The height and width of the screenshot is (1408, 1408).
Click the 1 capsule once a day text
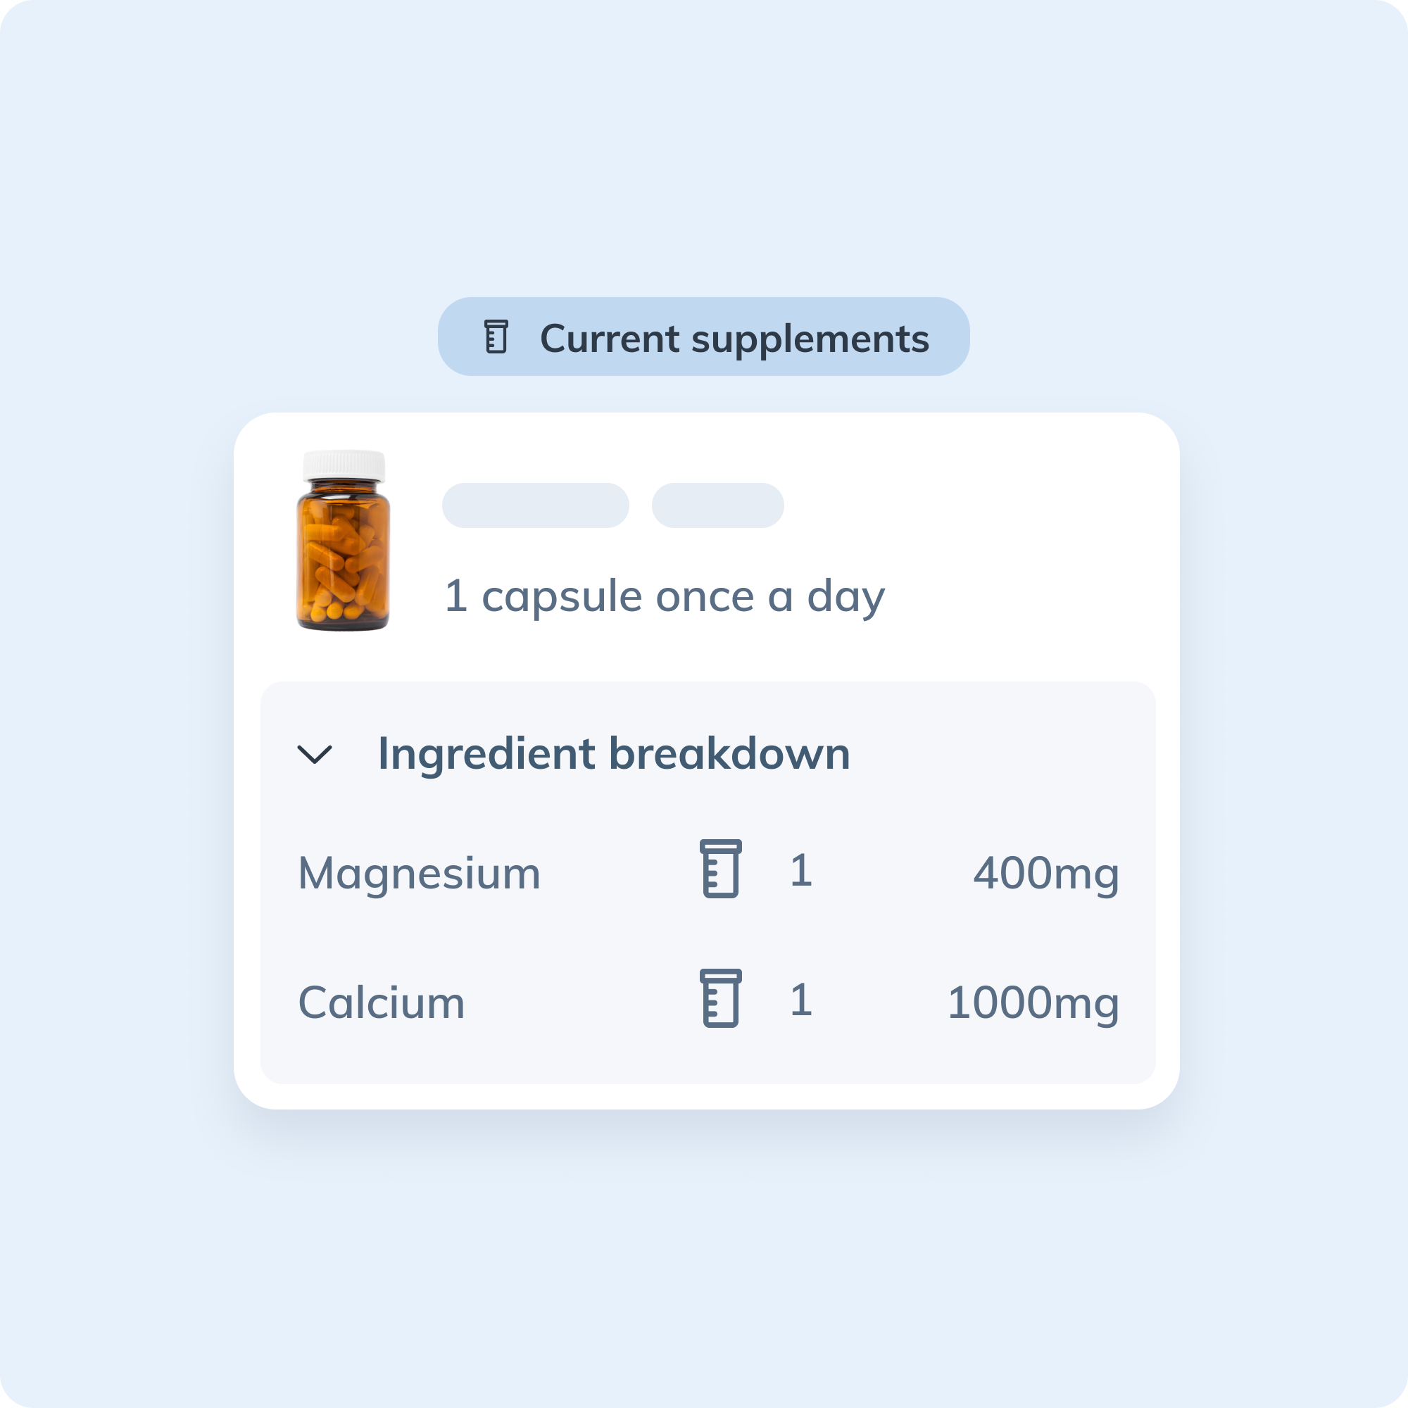[665, 597]
